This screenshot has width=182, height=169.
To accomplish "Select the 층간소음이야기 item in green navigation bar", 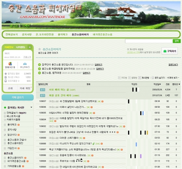I will (x=80, y=34).
